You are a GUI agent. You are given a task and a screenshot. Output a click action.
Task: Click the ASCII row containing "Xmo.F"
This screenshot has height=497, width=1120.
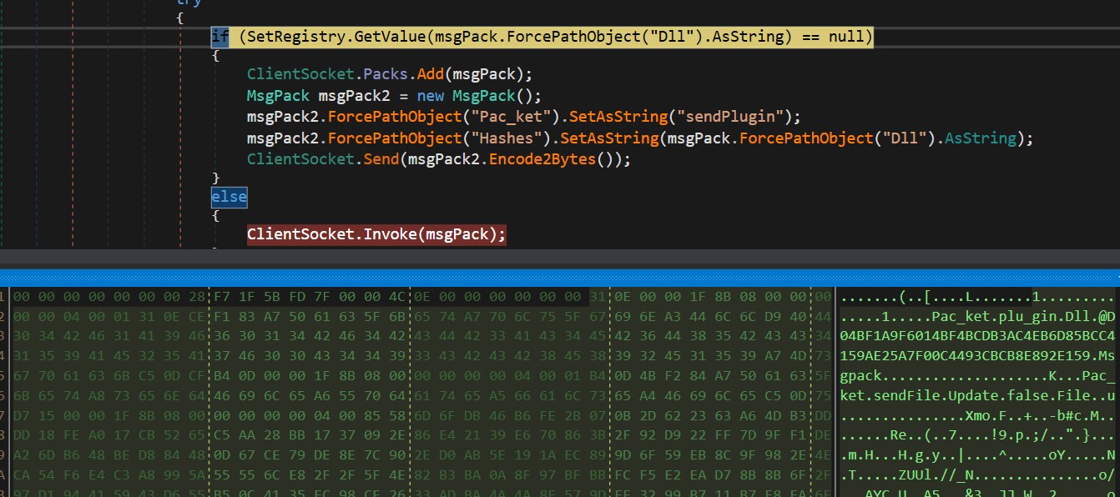pyautogui.click(x=977, y=418)
